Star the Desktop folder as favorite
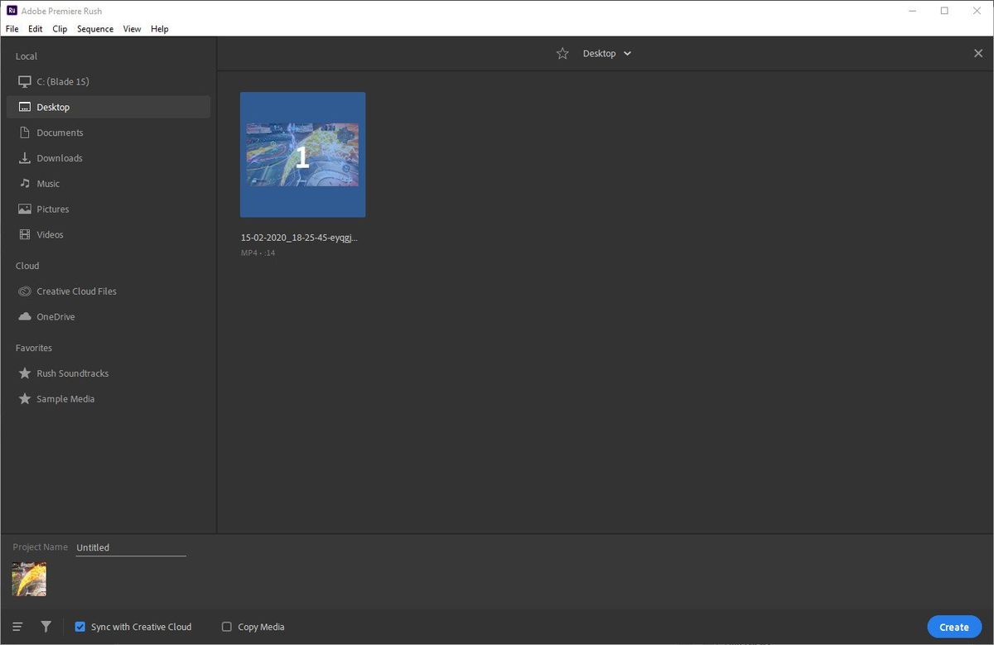Viewport: 994px width, 645px height. [562, 53]
